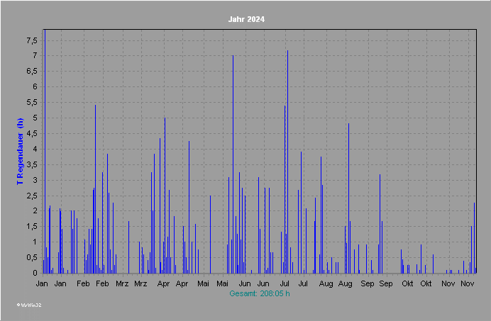Pick the 2,5 y-axis tick label
This screenshot has width=491, height=321.
tap(31, 196)
